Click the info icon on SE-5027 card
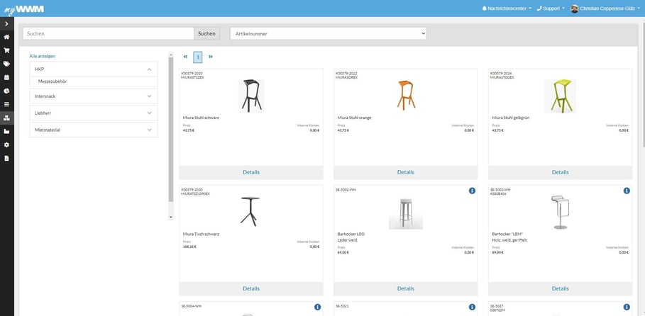 627,307
